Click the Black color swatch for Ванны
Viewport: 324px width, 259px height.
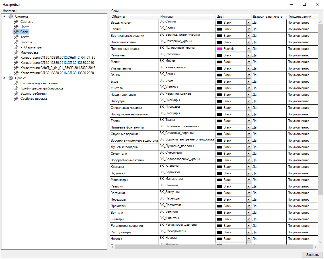click(x=219, y=75)
